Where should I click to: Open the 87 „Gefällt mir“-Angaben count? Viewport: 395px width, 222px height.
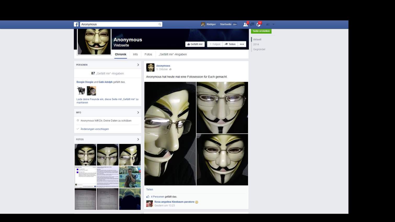[x=107, y=73]
